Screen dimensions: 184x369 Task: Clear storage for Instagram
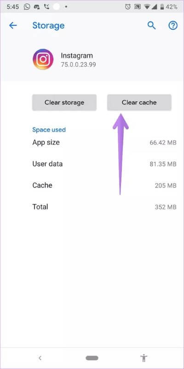click(x=64, y=103)
